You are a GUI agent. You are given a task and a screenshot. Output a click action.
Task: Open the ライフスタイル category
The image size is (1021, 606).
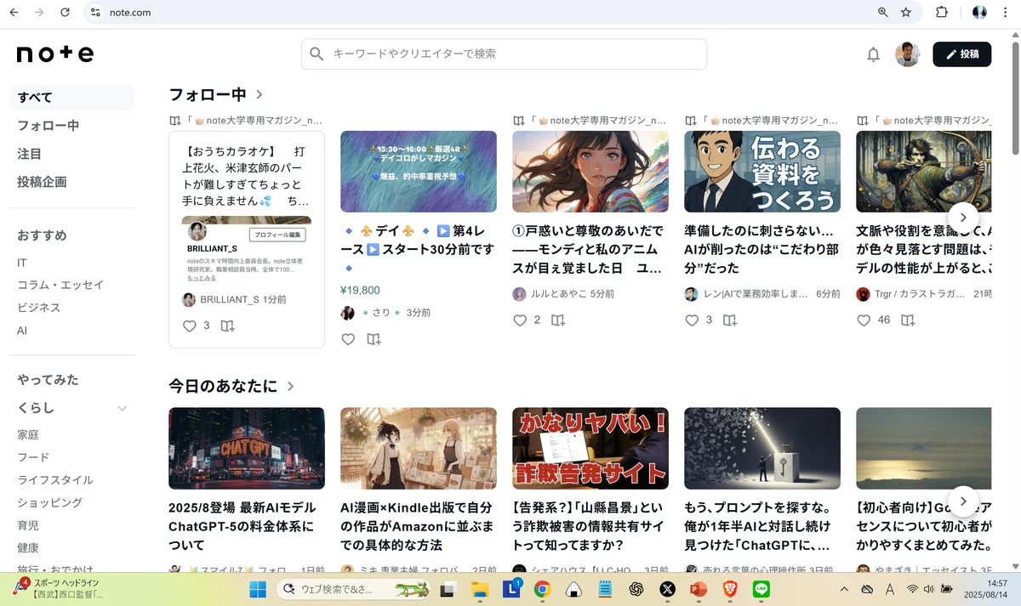[x=55, y=480]
